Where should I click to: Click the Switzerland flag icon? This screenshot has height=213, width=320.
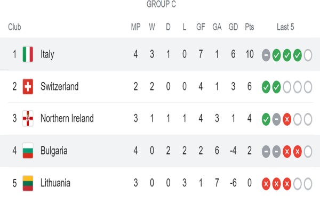click(x=28, y=86)
